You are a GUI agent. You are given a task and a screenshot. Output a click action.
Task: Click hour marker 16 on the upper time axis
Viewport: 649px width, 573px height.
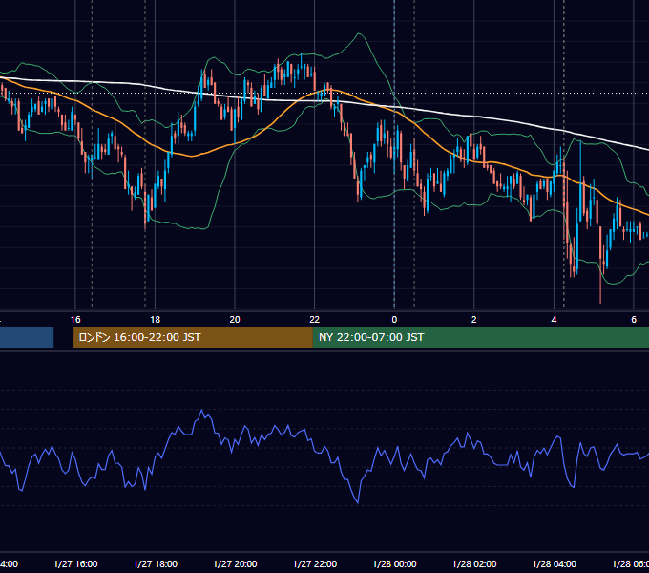coord(75,320)
